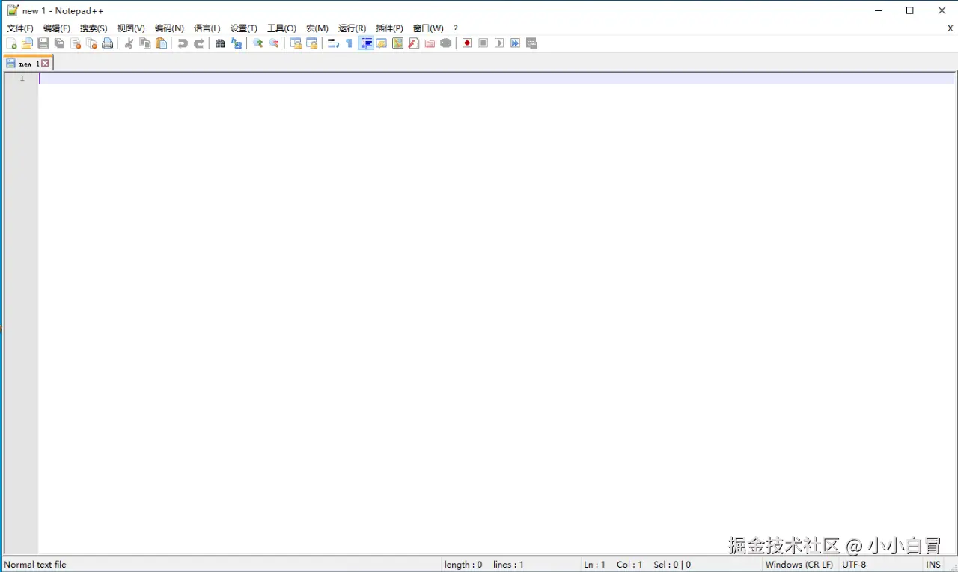The image size is (958, 572).
Task: Open the 搜索(S) menu
Action: click(94, 28)
